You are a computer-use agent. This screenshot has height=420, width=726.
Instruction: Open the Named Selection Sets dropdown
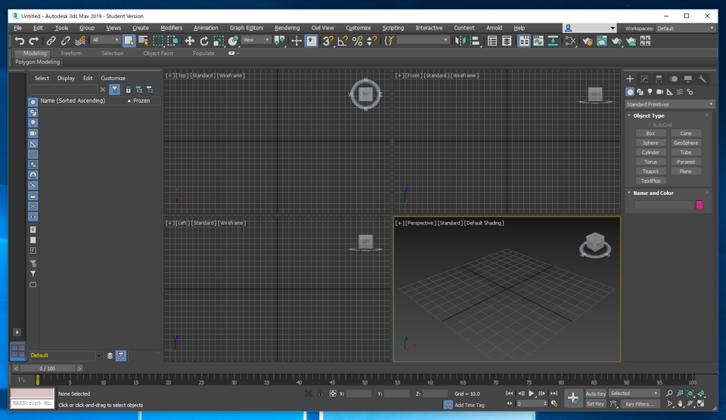coord(423,40)
